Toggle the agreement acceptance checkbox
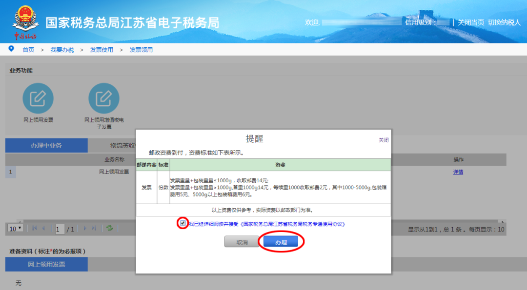527x290 pixels. pos(182,223)
